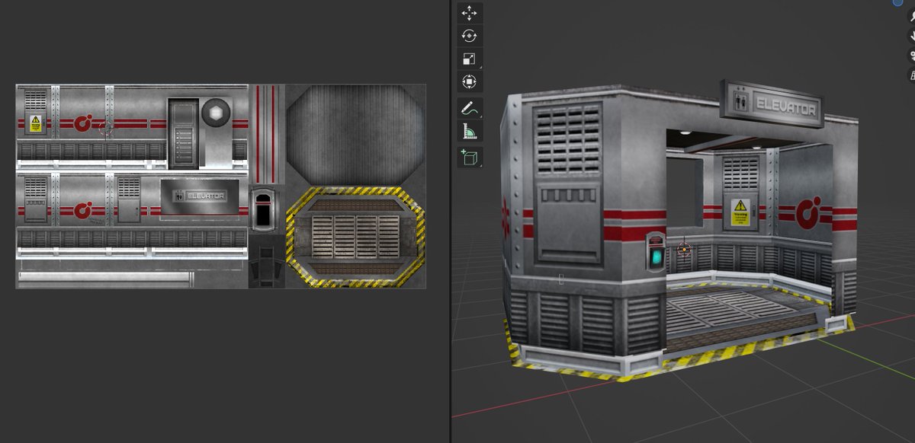915x443 pixels.
Task: Click the ELEVATOR sign on the 3D model
Action: 772,103
